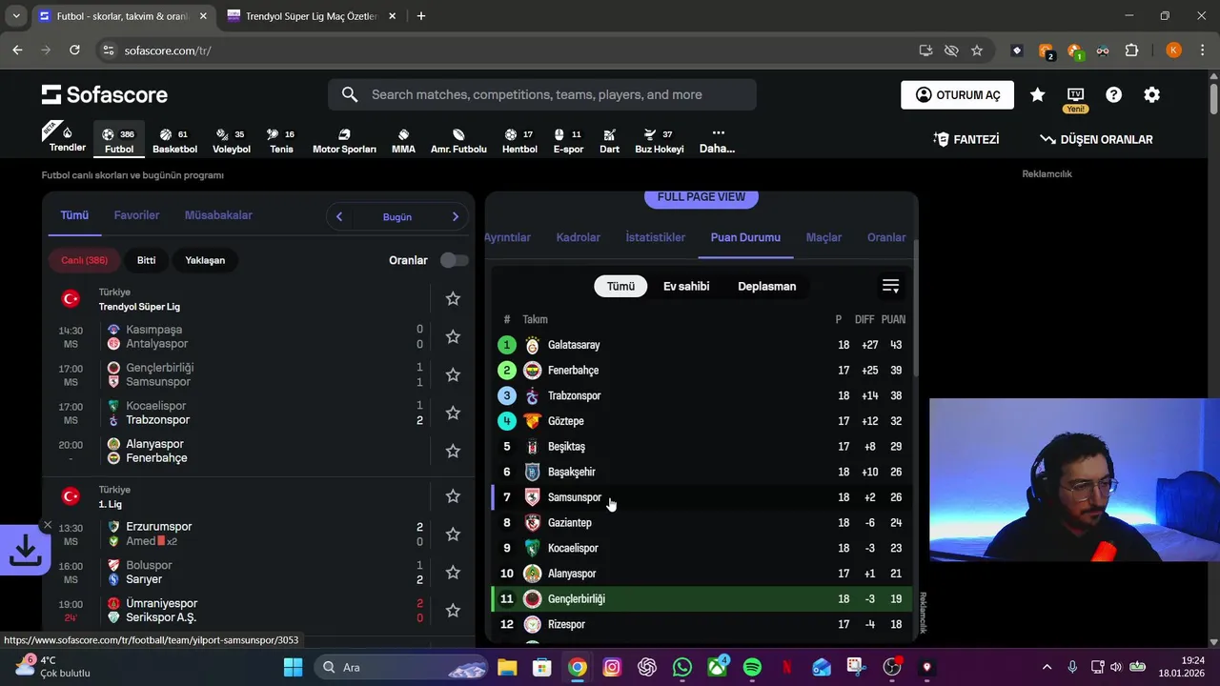Open the Dart section
This screenshot has height=686, width=1220.
[x=609, y=140]
